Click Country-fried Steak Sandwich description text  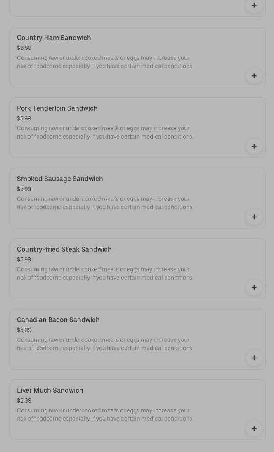click(x=105, y=273)
